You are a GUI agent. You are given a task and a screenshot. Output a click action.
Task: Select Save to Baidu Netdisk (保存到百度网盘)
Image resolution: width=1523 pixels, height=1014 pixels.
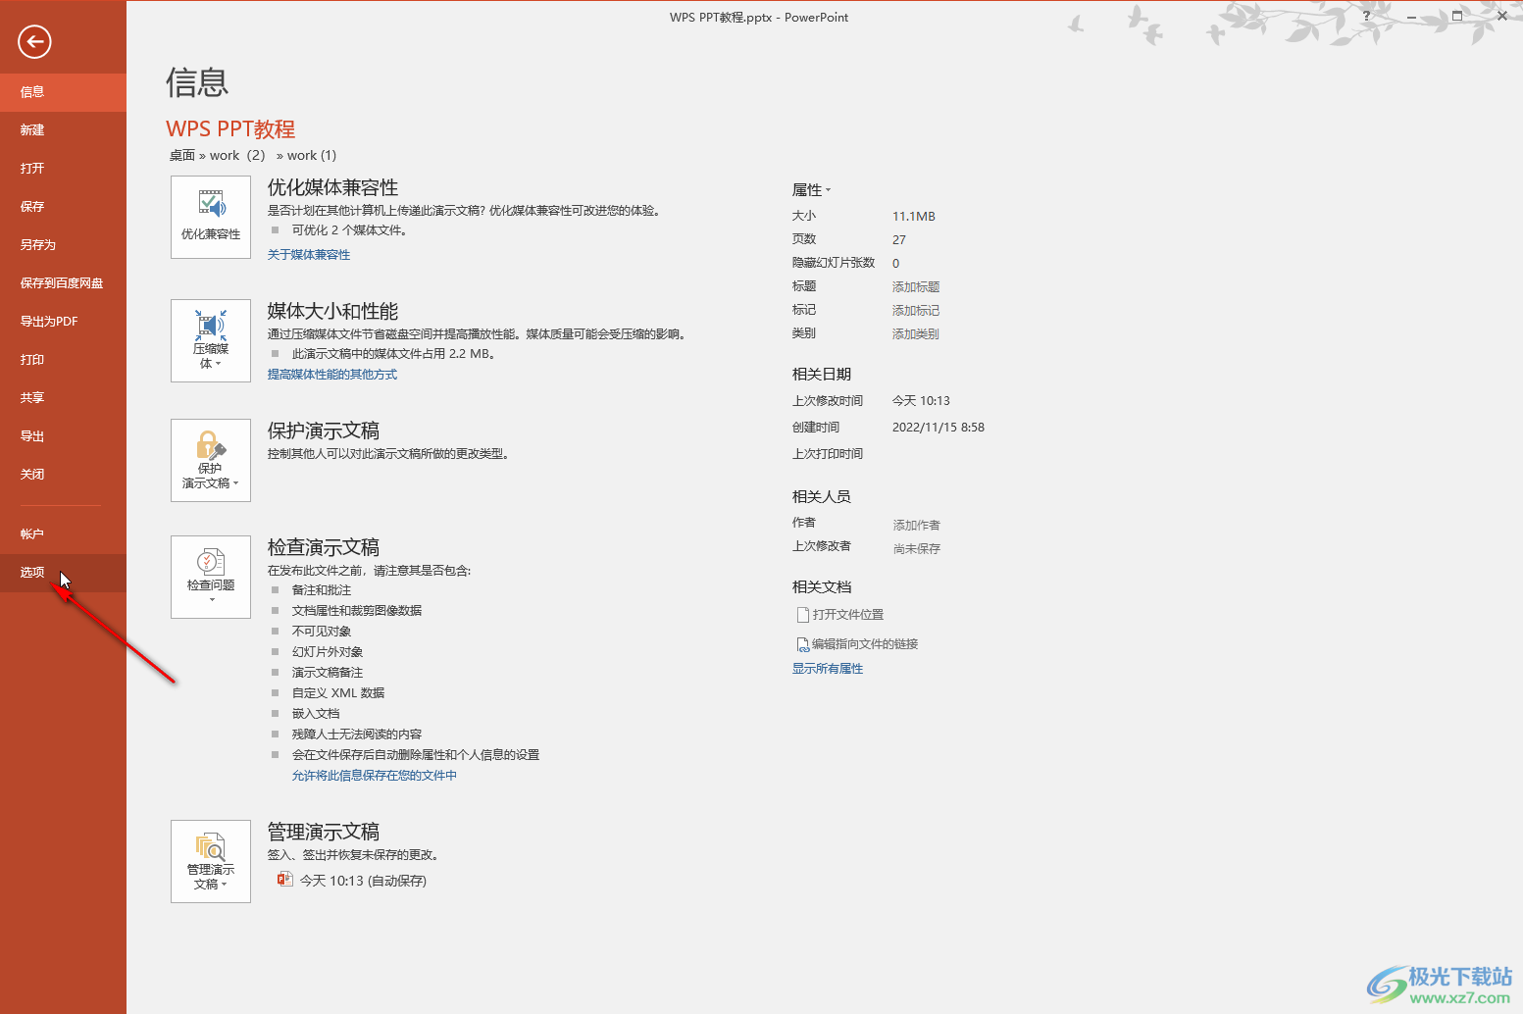[63, 283]
